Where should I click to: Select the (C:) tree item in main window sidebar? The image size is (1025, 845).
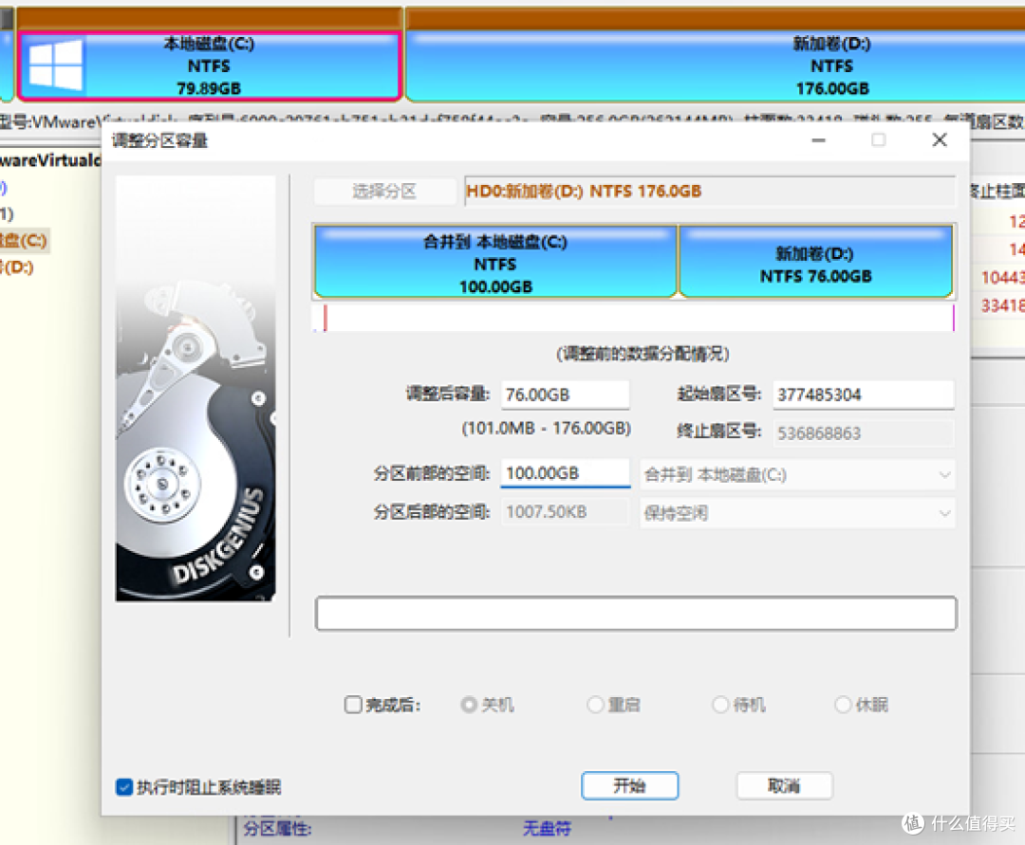[24, 240]
